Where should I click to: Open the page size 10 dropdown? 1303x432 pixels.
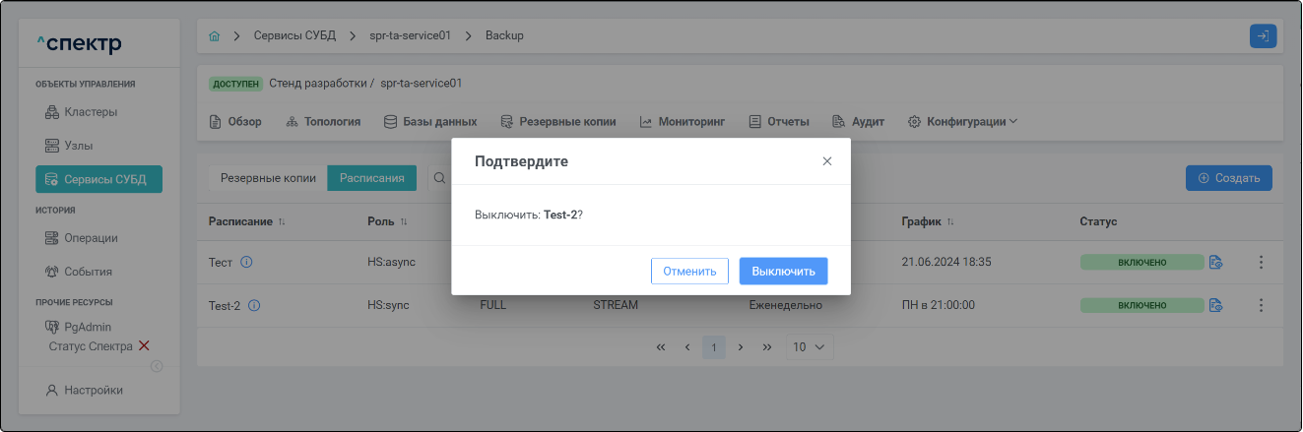click(810, 347)
